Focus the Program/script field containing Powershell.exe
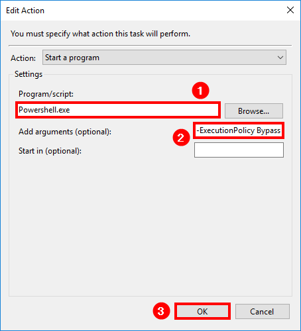This screenshot has width=301, height=331. [x=118, y=110]
